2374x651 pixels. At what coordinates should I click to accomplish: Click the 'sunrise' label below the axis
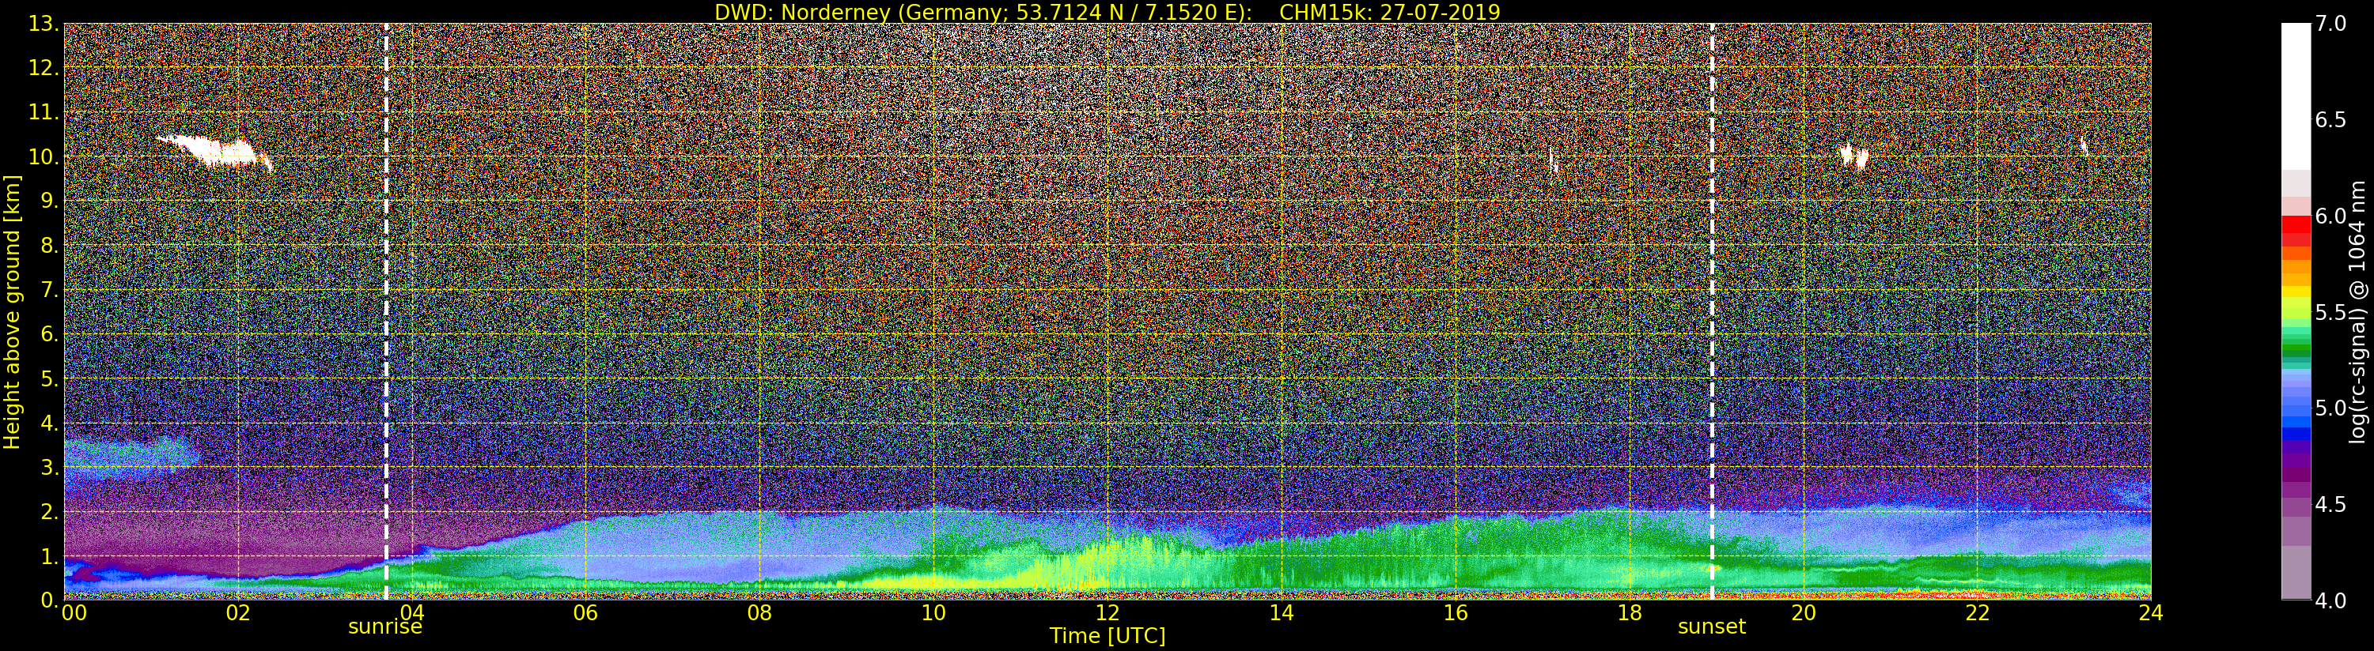point(385,627)
